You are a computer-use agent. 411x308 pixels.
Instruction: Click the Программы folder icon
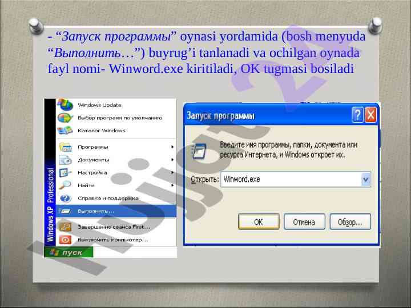coord(65,147)
